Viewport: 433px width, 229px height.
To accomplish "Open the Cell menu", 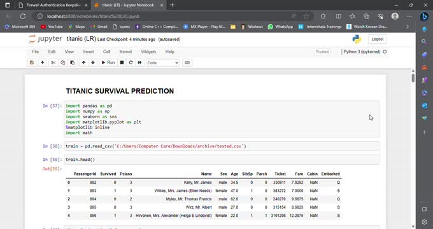I will point(106,52).
